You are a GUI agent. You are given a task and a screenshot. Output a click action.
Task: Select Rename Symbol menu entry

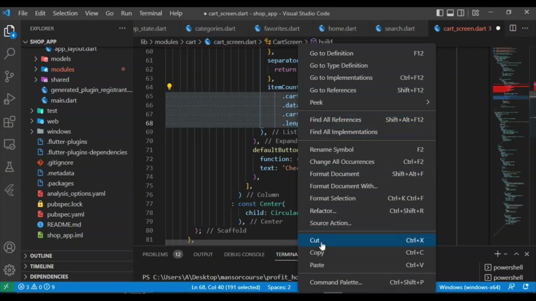tap(367, 149)
